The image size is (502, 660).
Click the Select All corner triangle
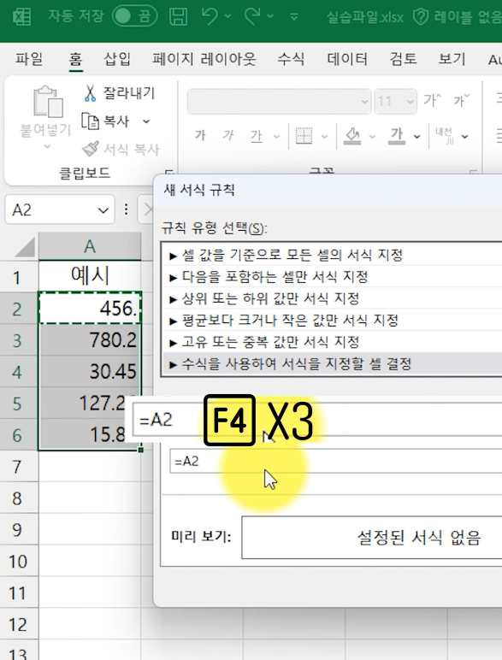pos(25,247)
